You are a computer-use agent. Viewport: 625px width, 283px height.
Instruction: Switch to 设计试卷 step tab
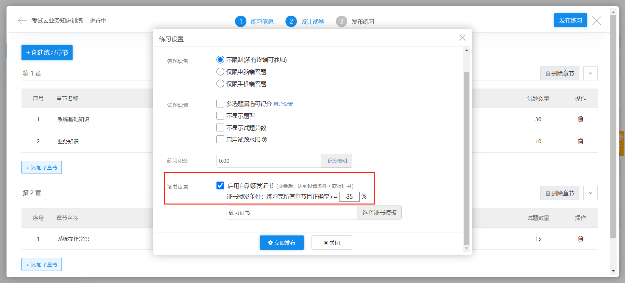pos(312,21)
